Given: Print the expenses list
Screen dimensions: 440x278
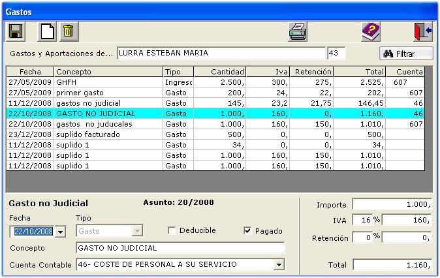Looking at the screenshot, I should point(298,31).
